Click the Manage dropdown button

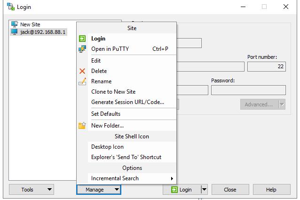[99, 190]
